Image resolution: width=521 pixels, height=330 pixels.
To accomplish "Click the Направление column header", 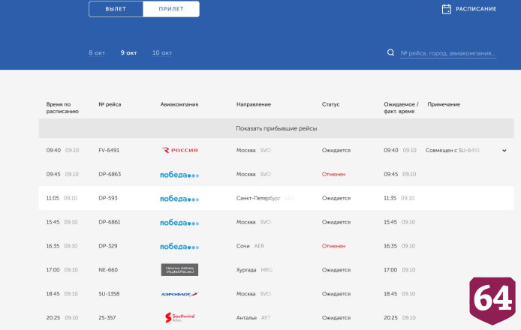I will [254, 104].
